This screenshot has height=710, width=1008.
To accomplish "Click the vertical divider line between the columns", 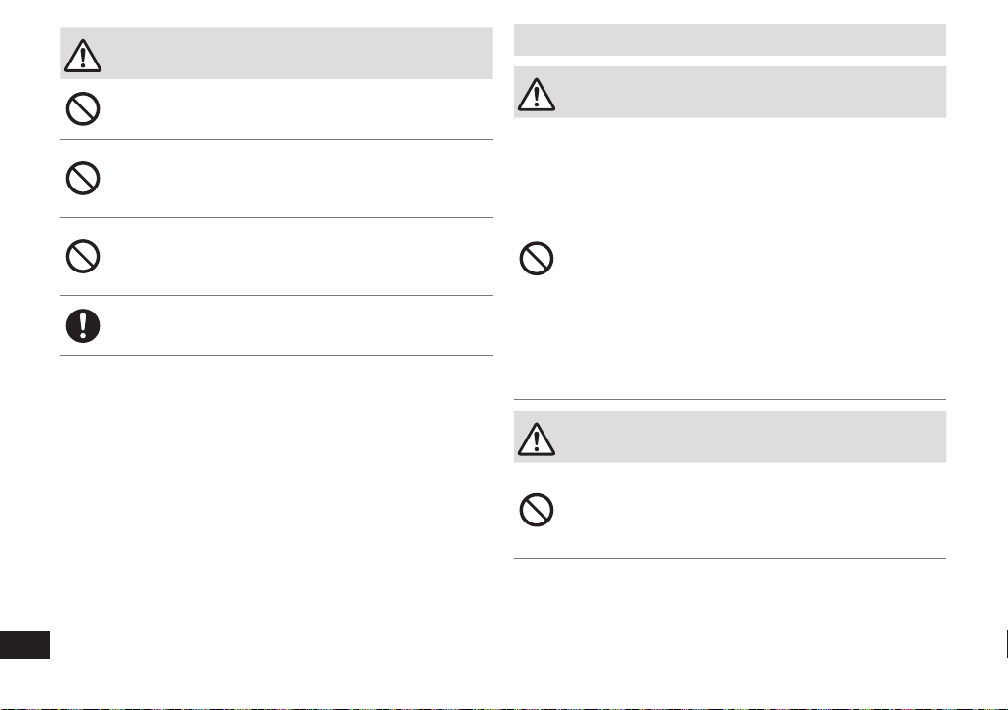I will [504, 343].
